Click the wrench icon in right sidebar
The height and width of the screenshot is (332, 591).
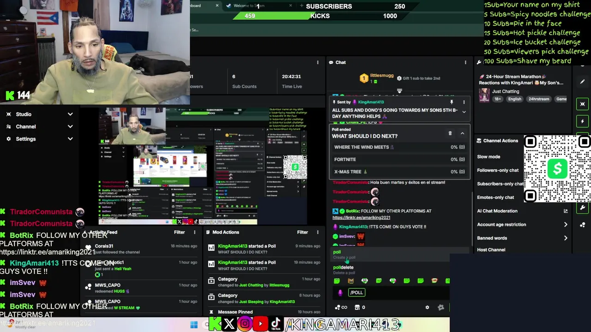(582, 208)
